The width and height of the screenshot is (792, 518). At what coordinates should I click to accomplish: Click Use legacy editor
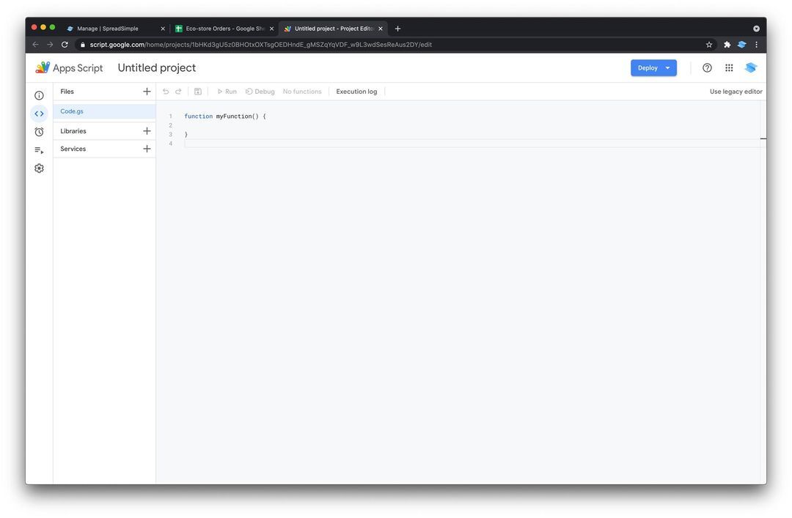(736, 91)
